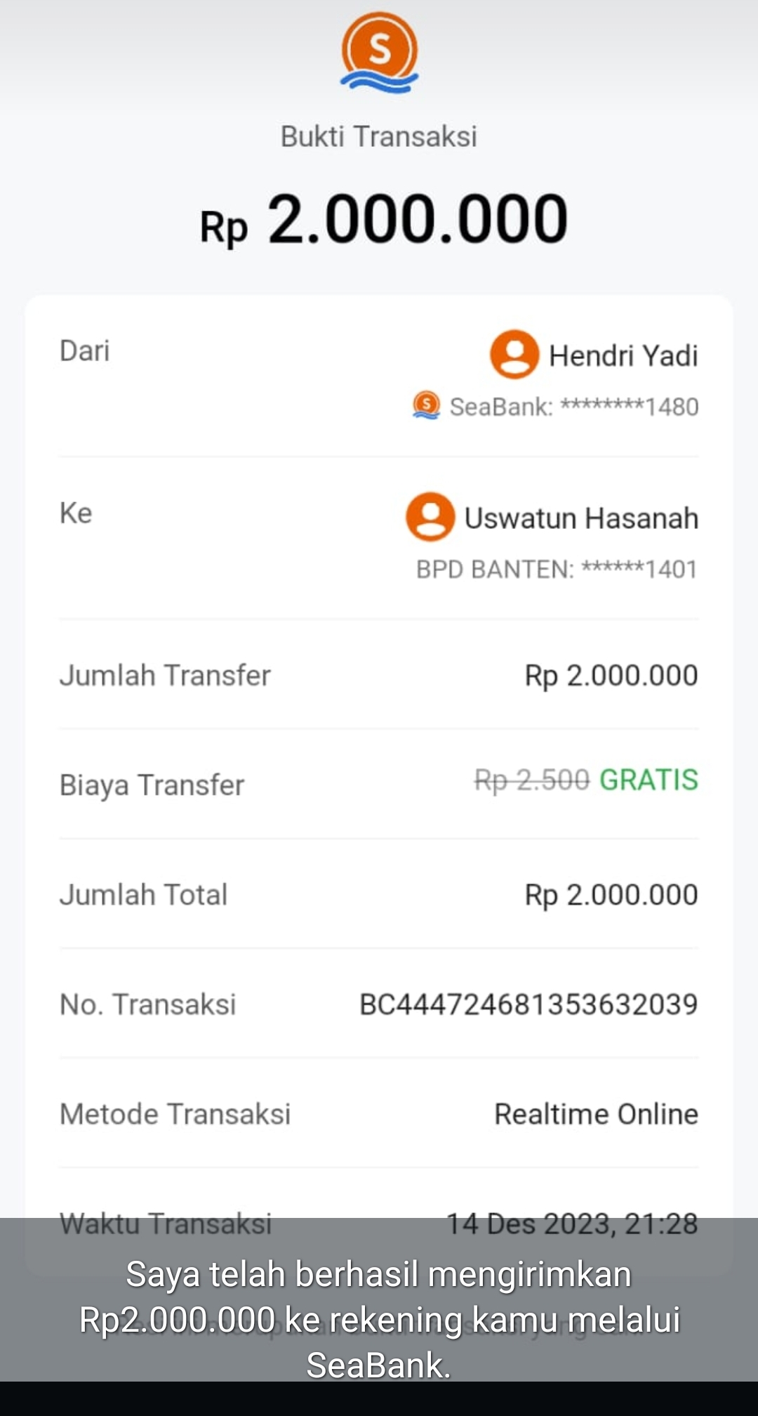This screenshot has height=1416, width=758.
Task: Tap the Dari row label
Action: pyautogui.click(x=85, y=350)
